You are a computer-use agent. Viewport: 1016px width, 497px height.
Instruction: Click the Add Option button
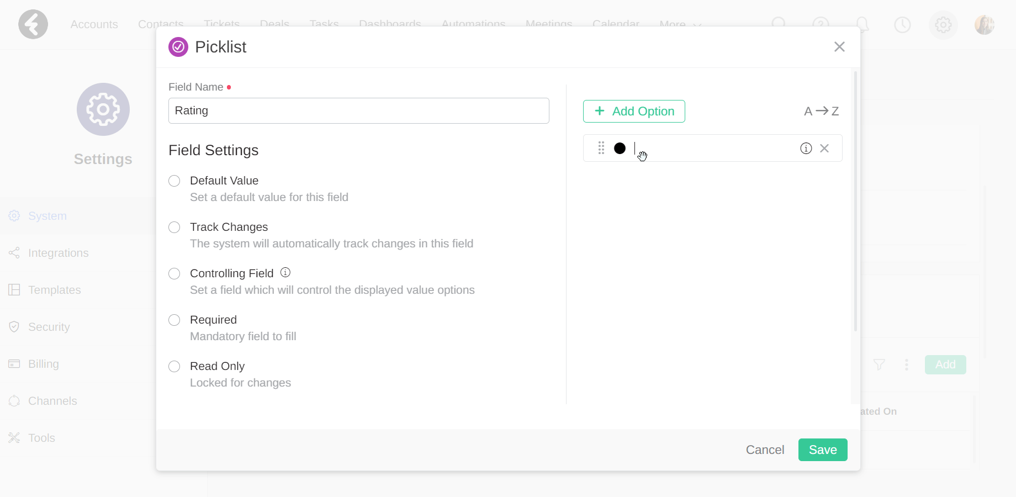(634, 111)
